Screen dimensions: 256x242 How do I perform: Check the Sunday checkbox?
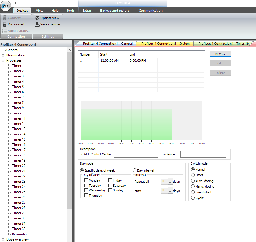pyautogui.click(x=110, y=190)
